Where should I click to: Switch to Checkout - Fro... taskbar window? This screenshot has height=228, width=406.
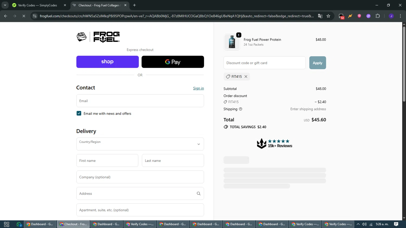click(73, 224)
